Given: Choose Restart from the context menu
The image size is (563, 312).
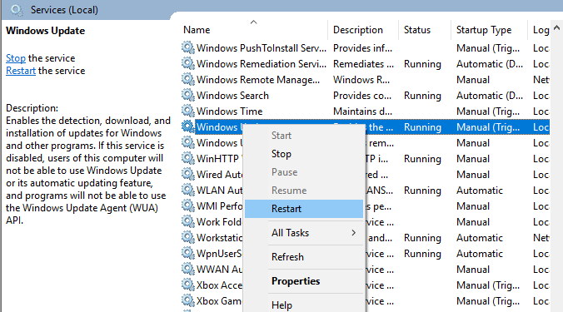Looking at the screenshot, I should [304, 209].
